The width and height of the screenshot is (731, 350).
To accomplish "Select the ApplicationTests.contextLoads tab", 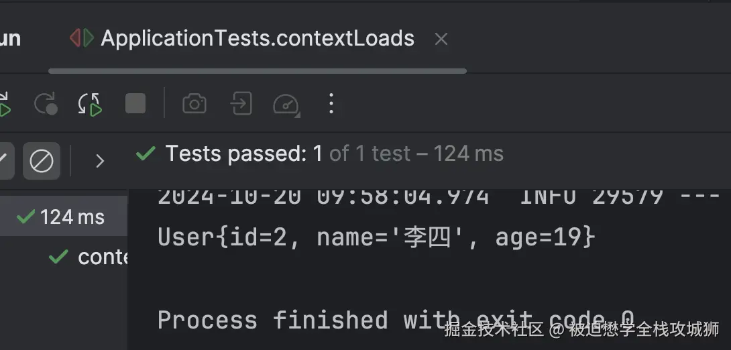I will pos(257,38).
